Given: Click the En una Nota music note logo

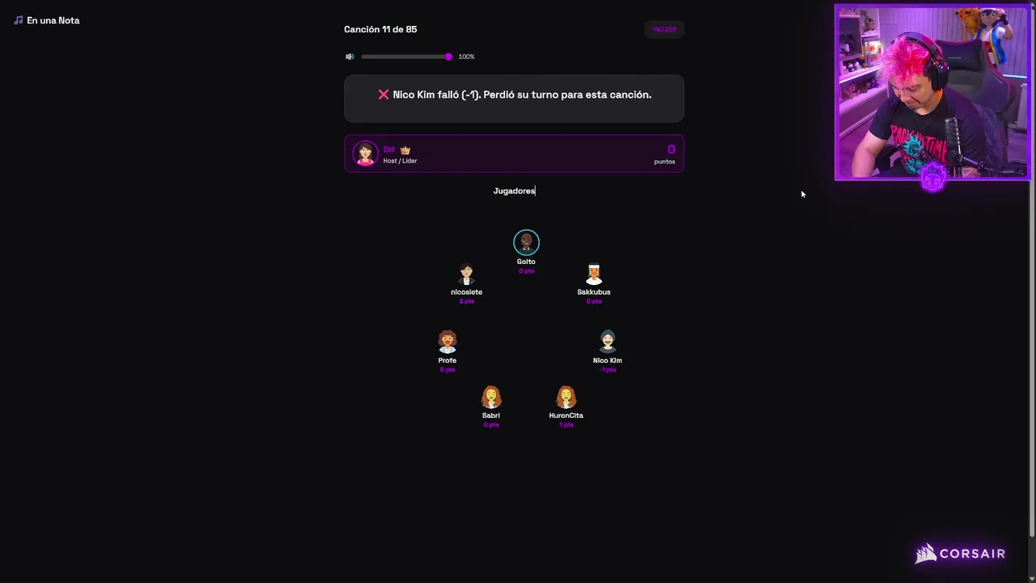Looking at the screenshot, I should tap(18, 20).
